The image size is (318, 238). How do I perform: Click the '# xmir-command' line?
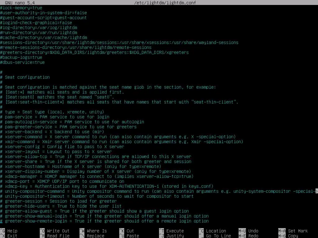[x=122, y=142]
